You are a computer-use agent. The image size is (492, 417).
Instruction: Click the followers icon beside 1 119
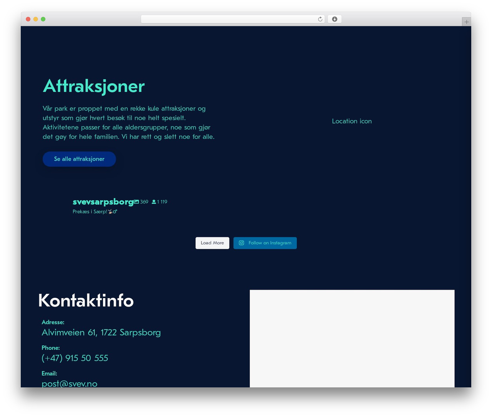pos(154,202)
